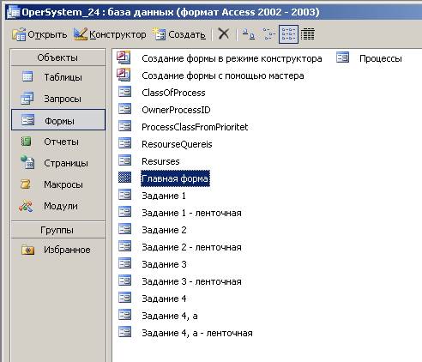The width and height of the screenshot is (422, 362).
Task: Select the Задание 3 form
Action: coord(164,264)
